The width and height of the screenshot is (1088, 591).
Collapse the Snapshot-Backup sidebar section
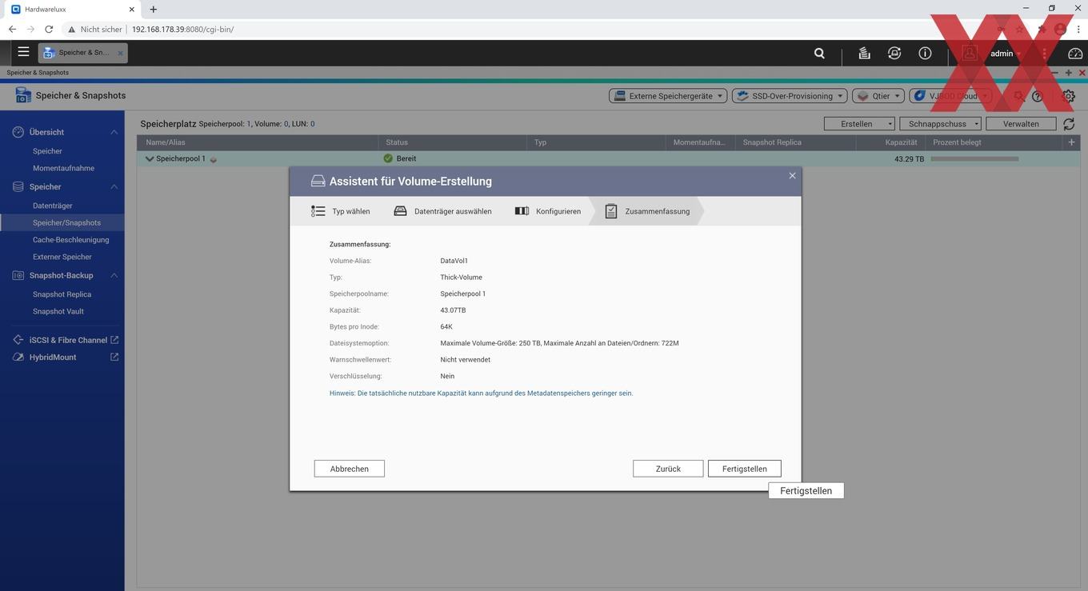[114, 275]
